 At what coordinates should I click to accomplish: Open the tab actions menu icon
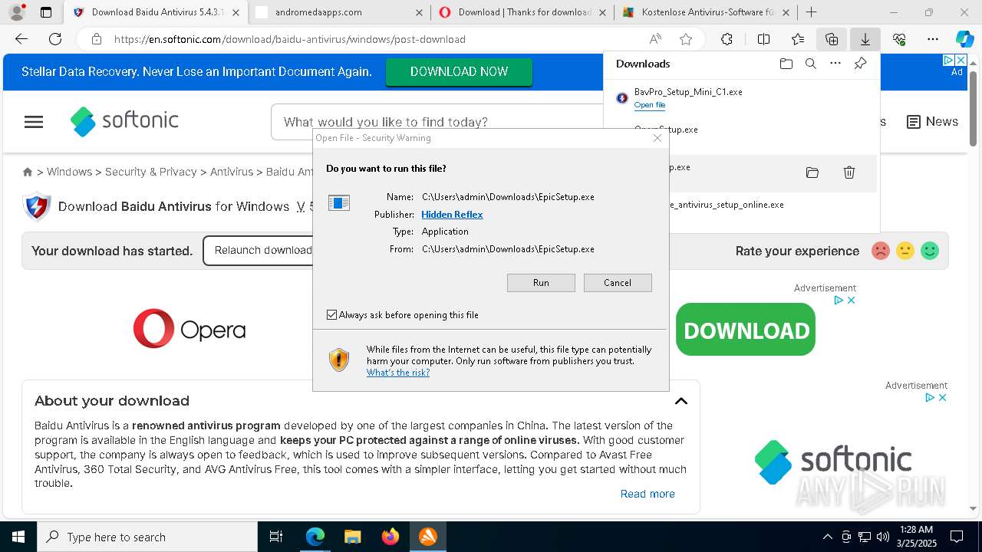tap(46, 12)
